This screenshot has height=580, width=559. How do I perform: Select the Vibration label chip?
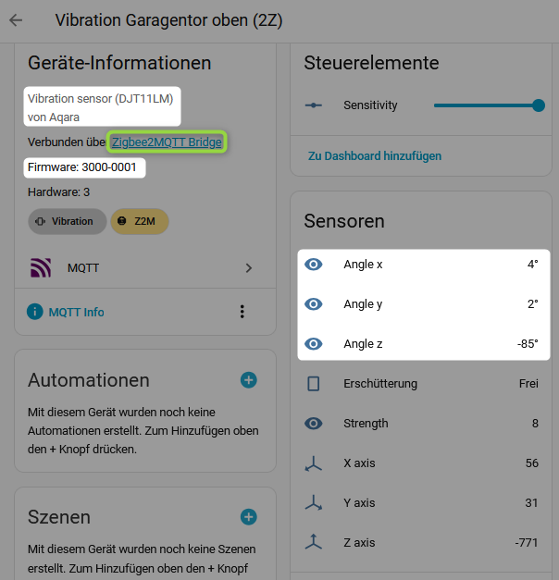point(67,222)
